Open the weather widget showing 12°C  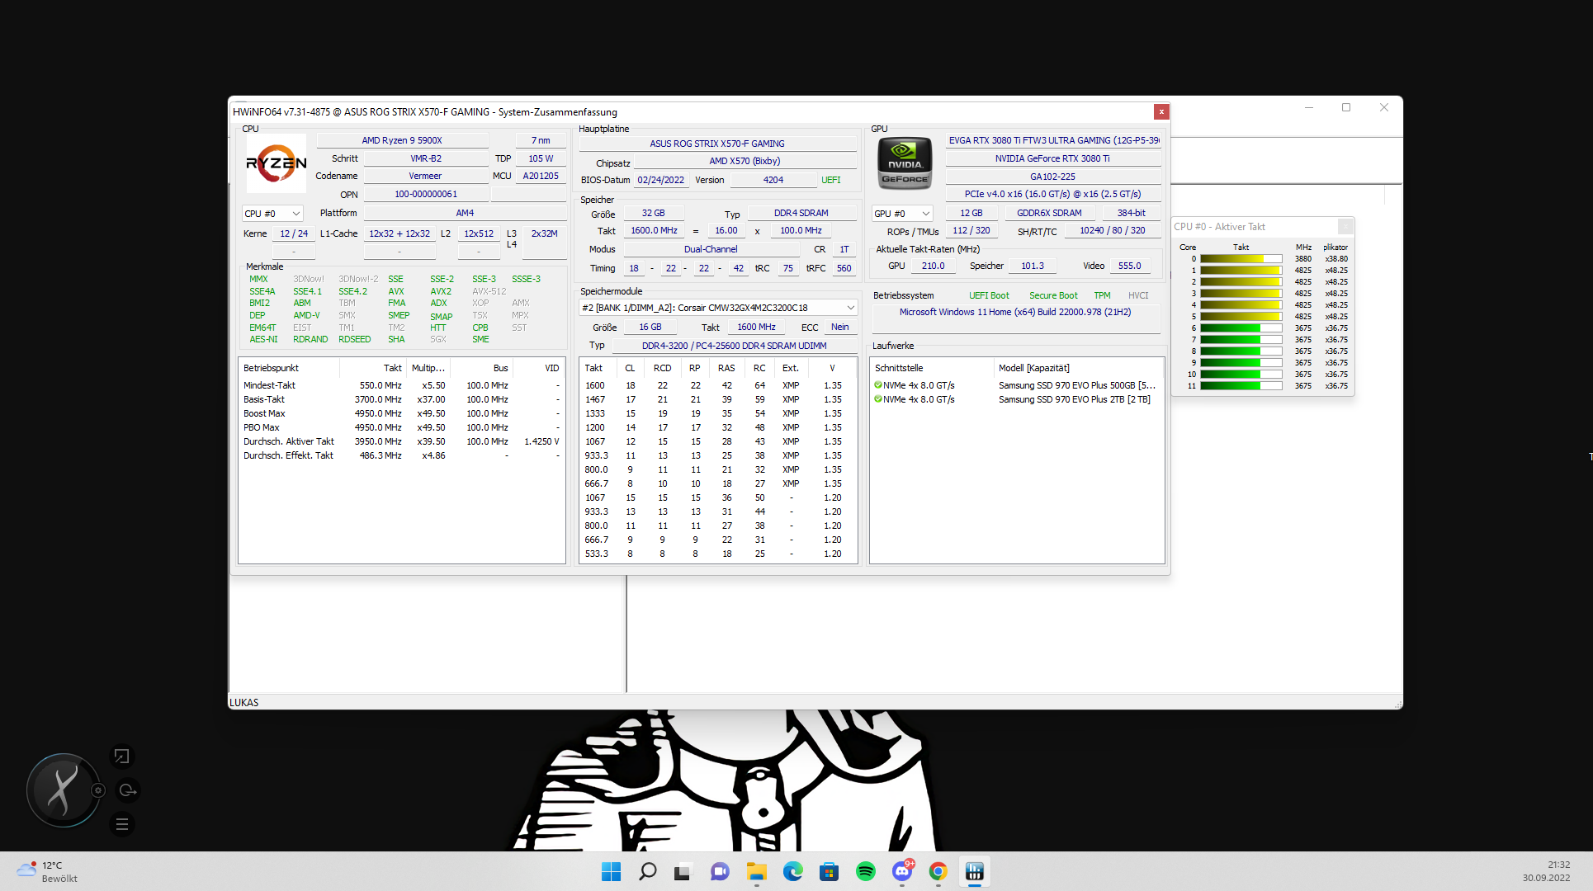pyautogui.click(x=47, y=871)
